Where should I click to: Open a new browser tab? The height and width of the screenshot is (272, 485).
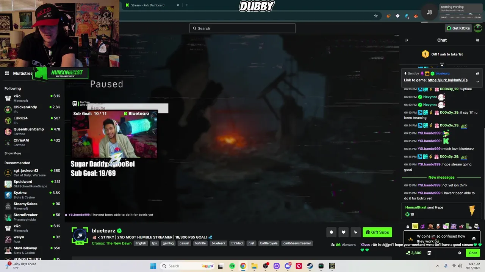click(187, 5)
